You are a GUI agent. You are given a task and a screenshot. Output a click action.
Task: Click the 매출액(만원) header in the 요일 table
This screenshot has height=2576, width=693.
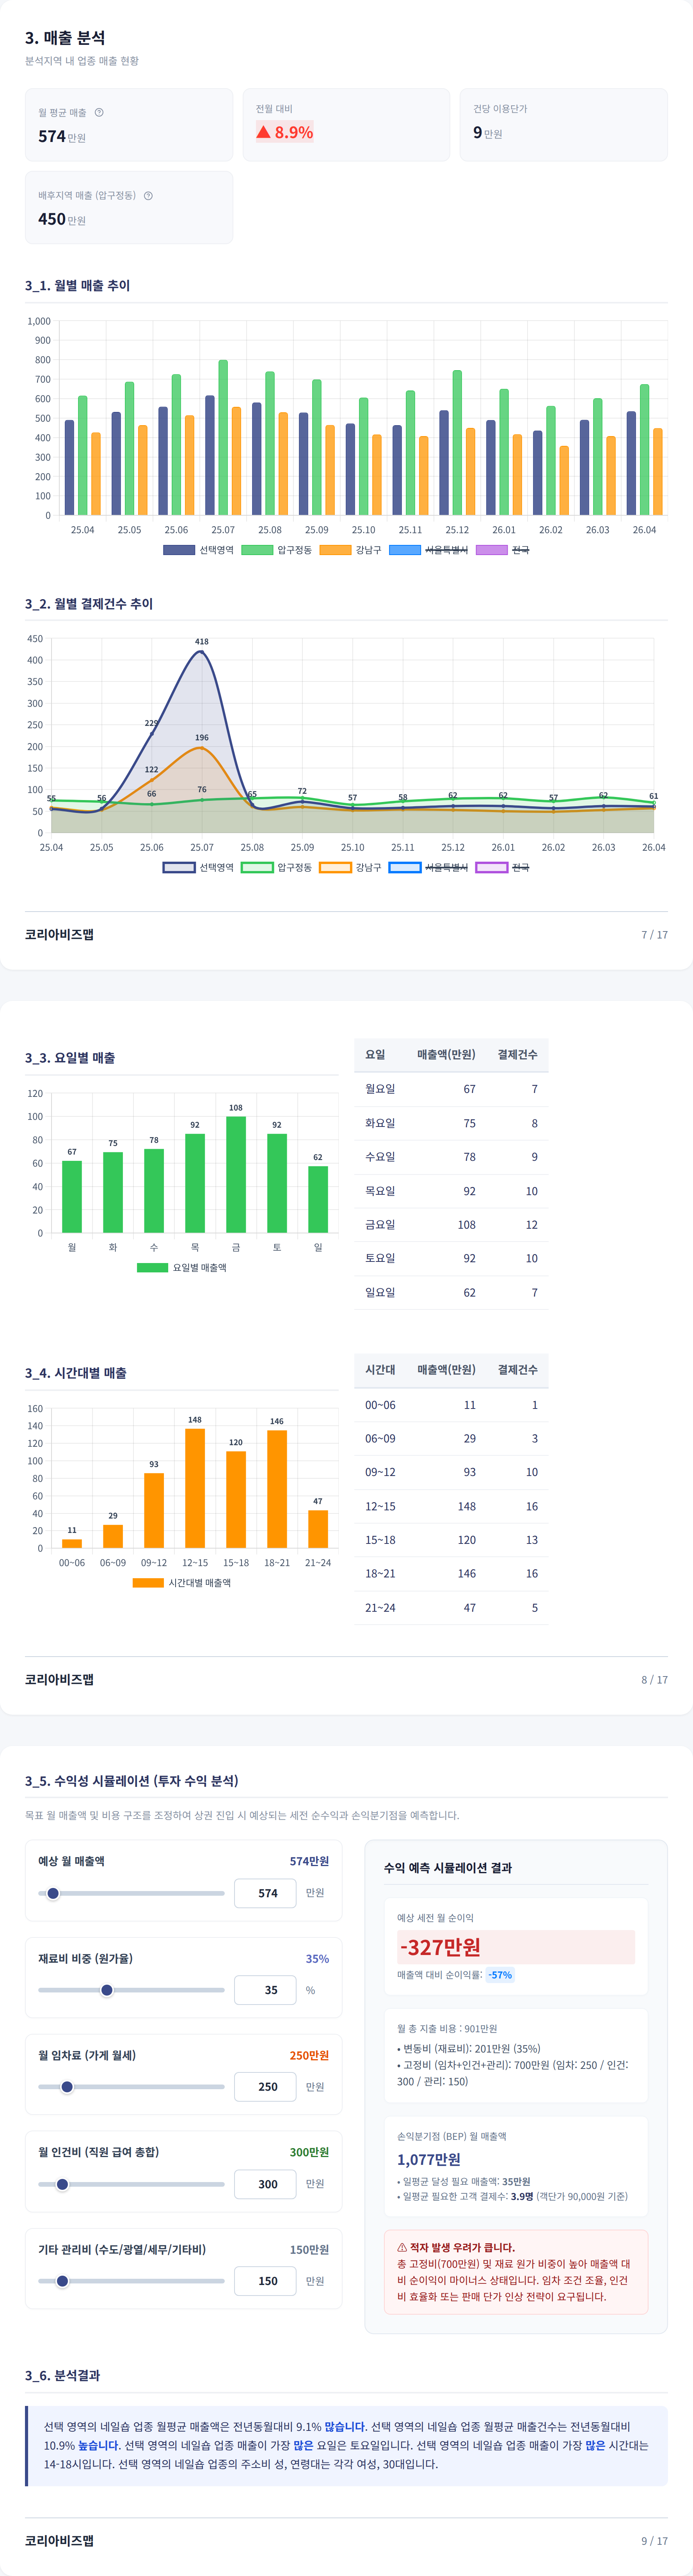[x=446, y=1055]
